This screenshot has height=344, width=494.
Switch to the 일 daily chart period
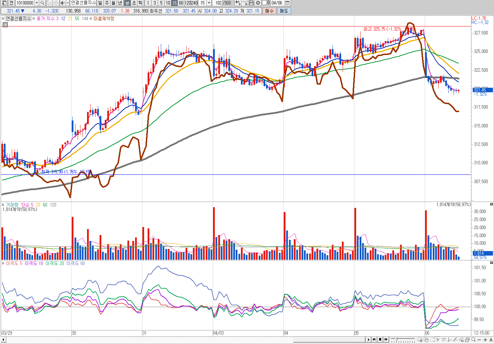pos(100,3)
